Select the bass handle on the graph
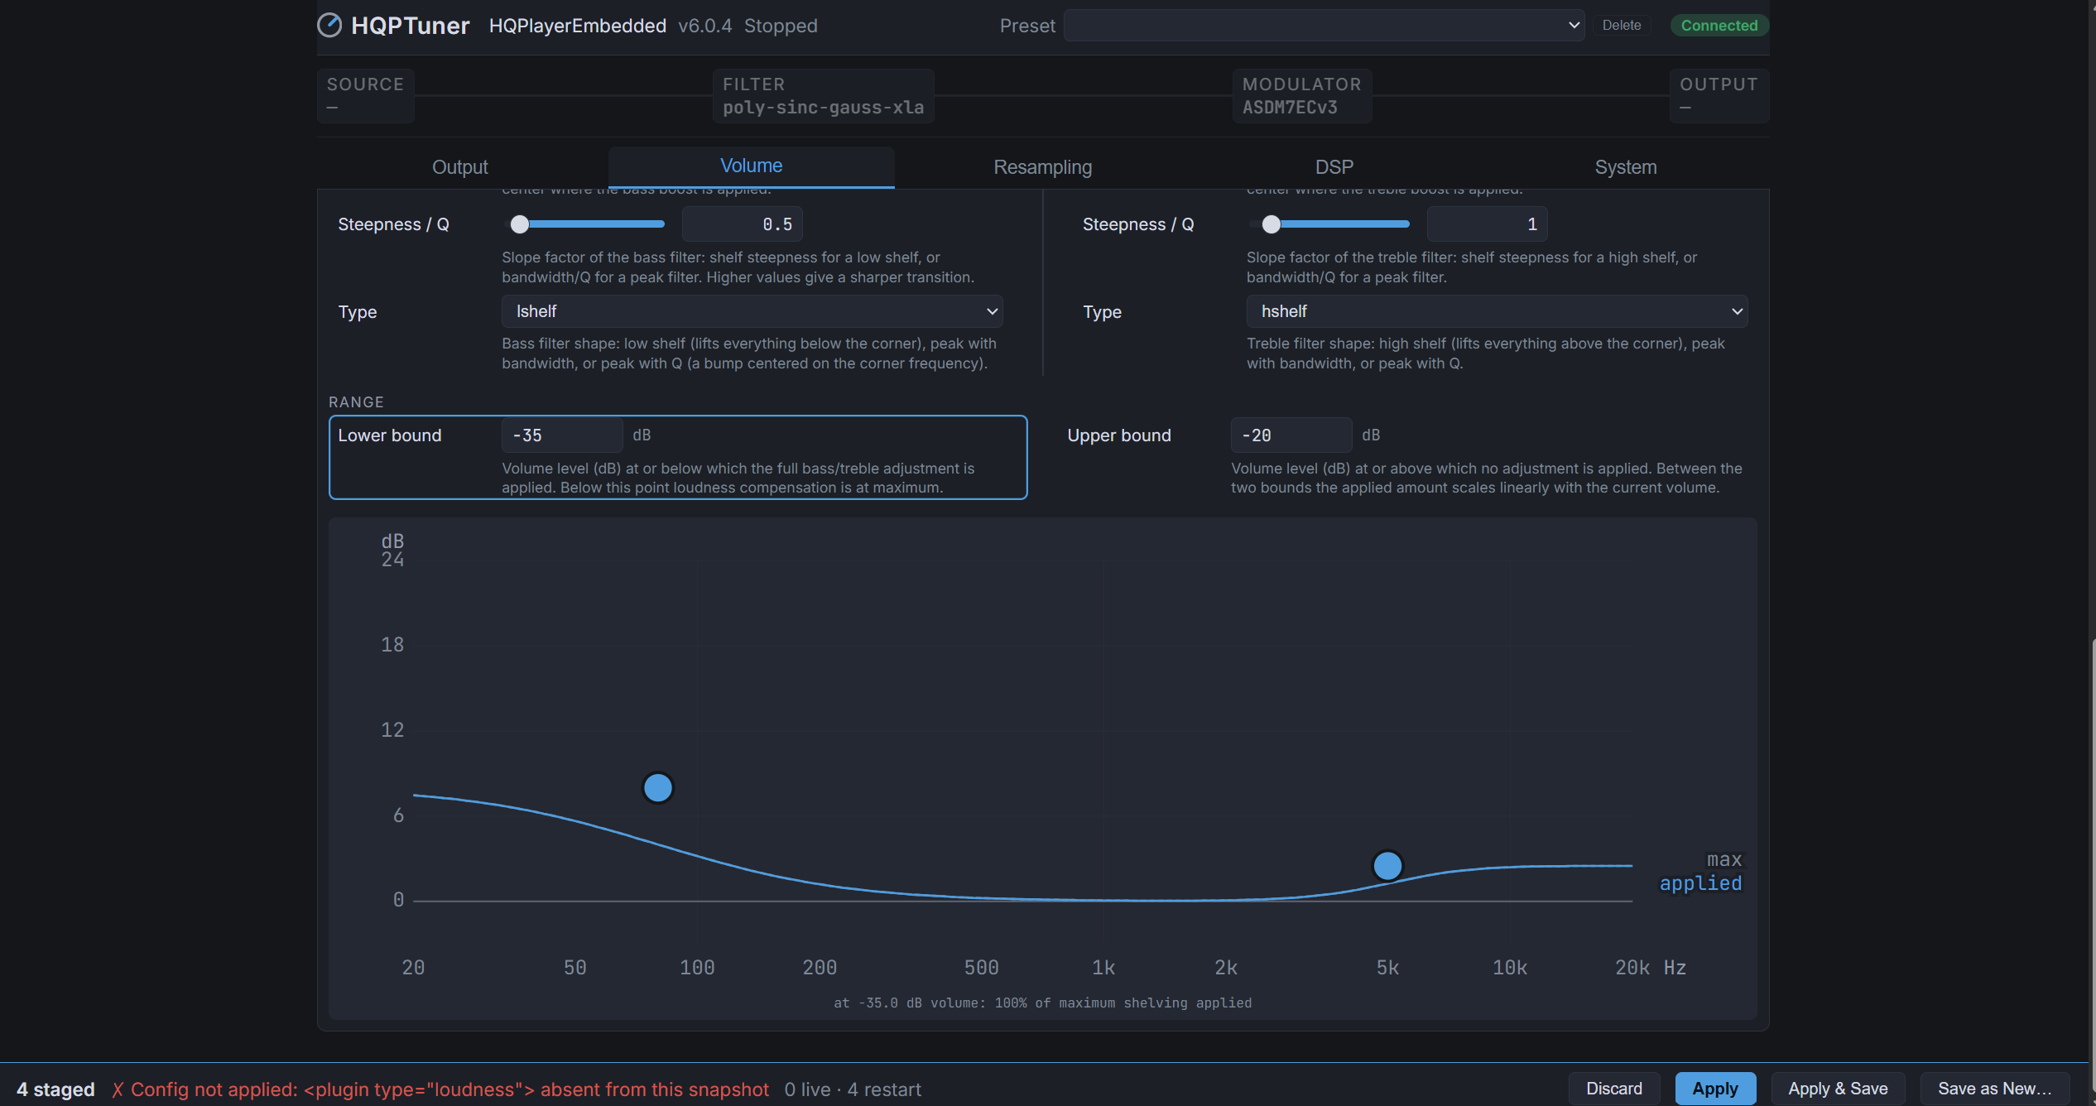This screenshot has height=1106, width=2096. pos(658,787)
